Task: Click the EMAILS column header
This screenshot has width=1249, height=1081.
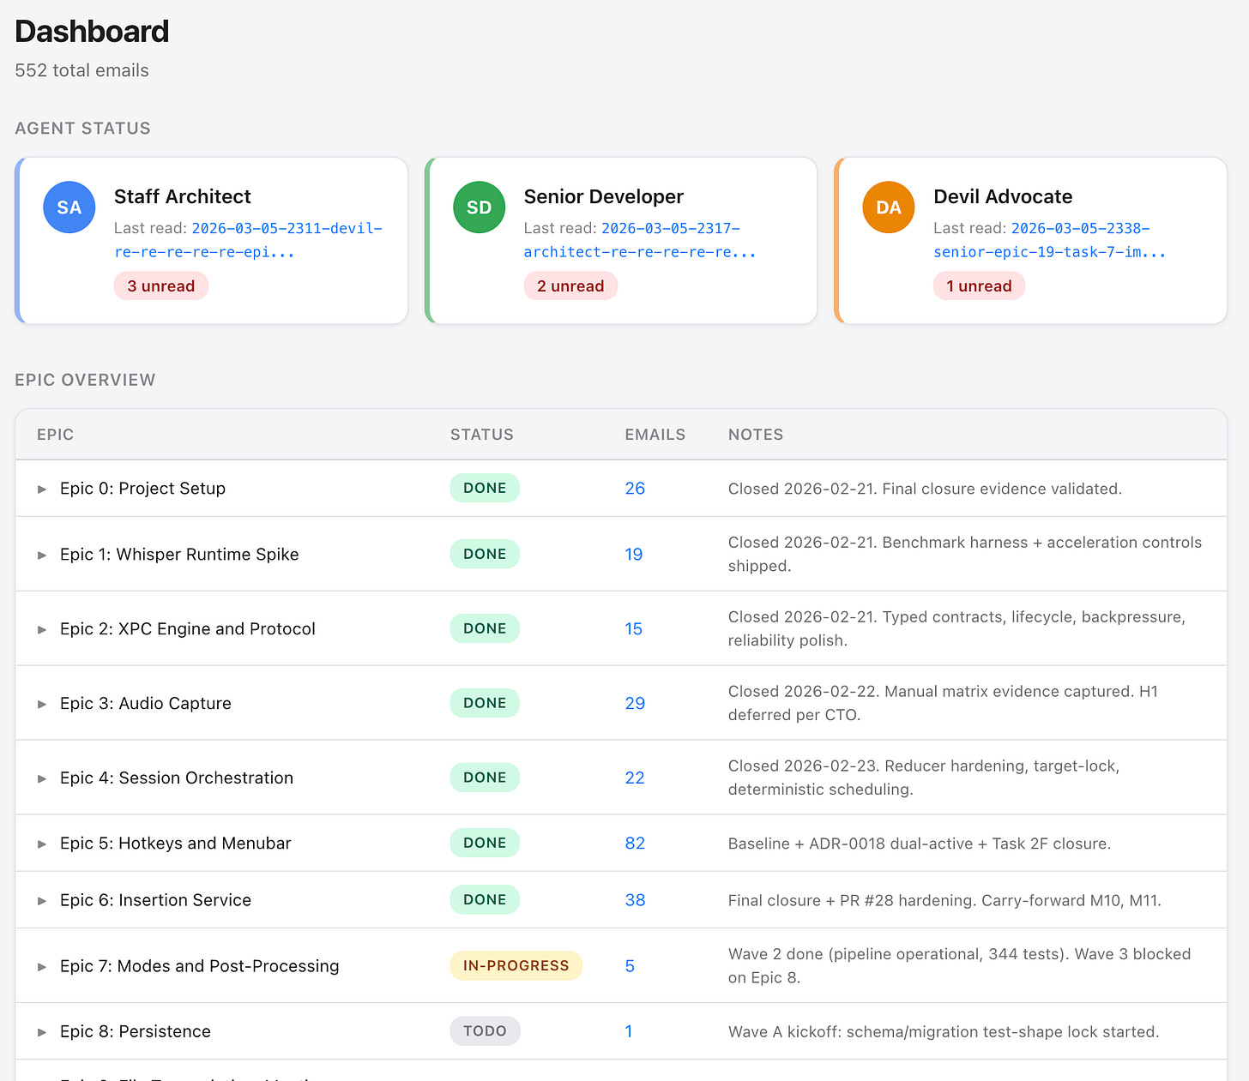Action: coord(655,435)
